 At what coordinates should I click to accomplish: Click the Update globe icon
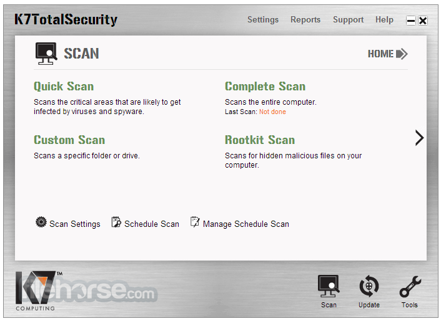coord(369,286)
